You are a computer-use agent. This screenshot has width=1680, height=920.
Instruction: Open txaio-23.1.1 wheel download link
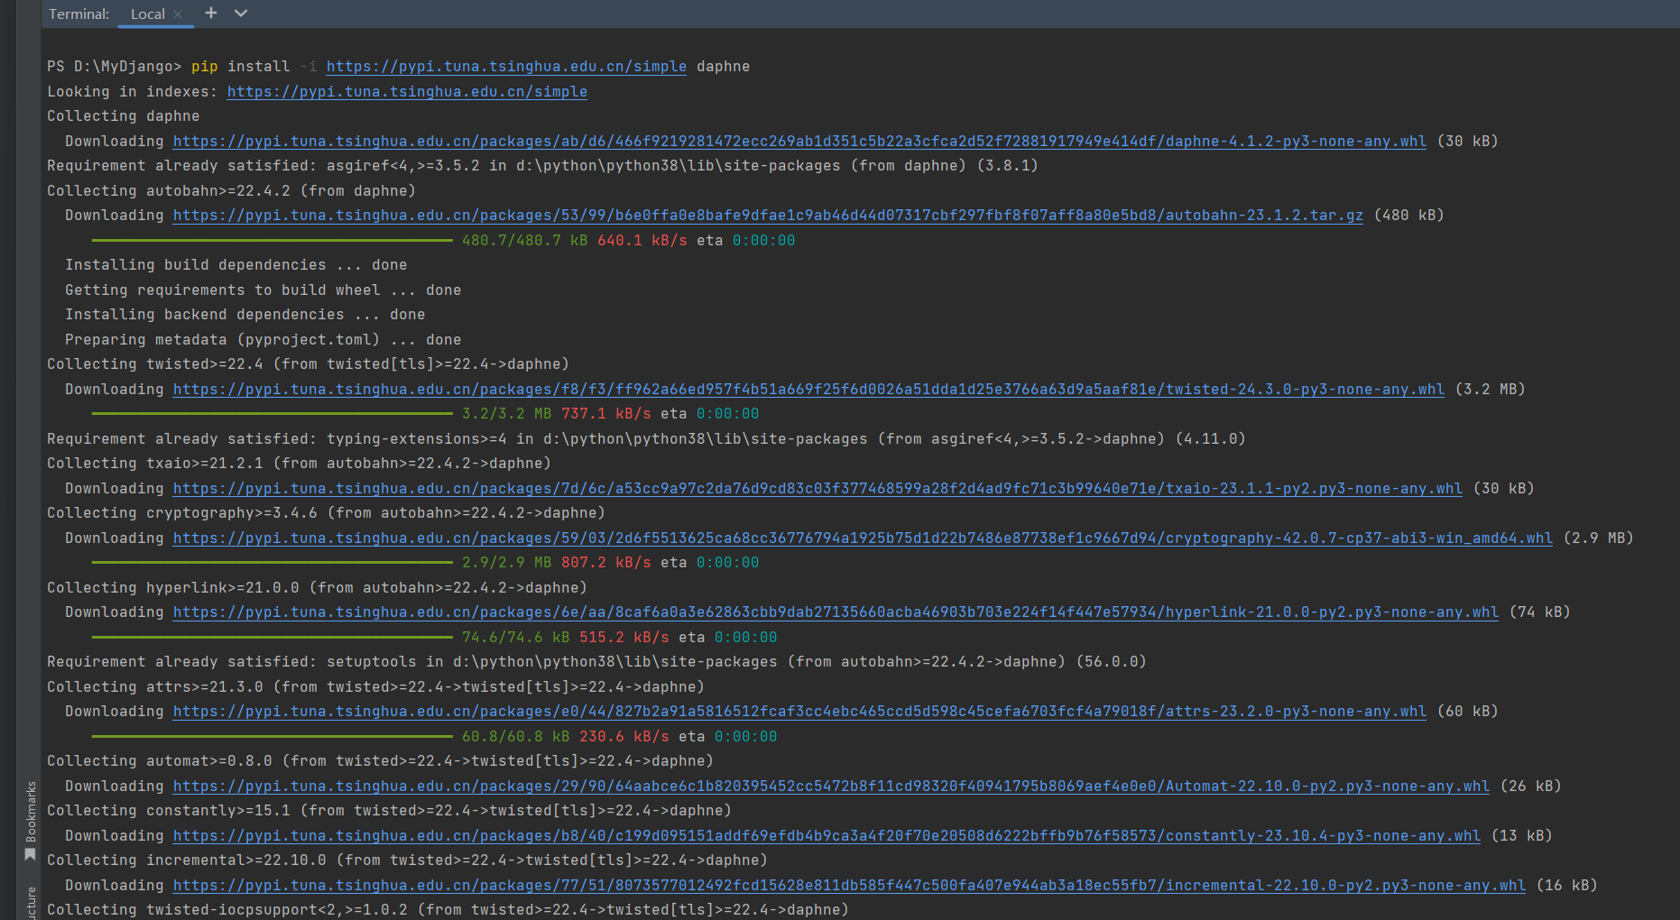(817, 489)
